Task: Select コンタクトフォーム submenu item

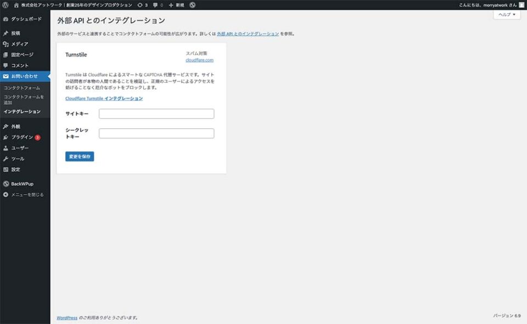Action: pyautogui.click(x=22, y=88)
